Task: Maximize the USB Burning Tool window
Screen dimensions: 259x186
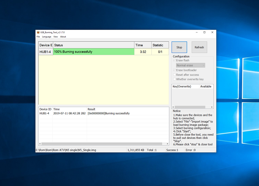Action: (204, 32)
